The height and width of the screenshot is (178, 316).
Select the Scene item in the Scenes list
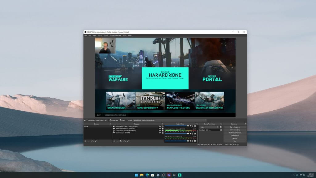[x=98, y=126]
